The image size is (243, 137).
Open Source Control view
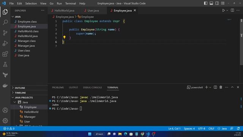[5, 33]
